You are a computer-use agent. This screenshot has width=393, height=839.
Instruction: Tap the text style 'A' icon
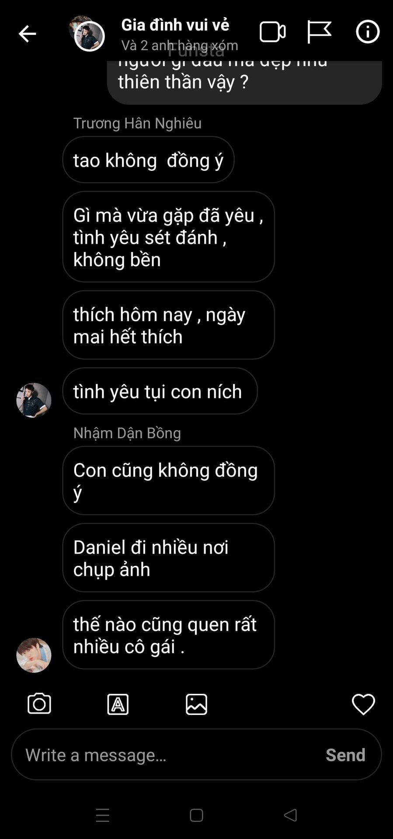(x=118, y=704)
